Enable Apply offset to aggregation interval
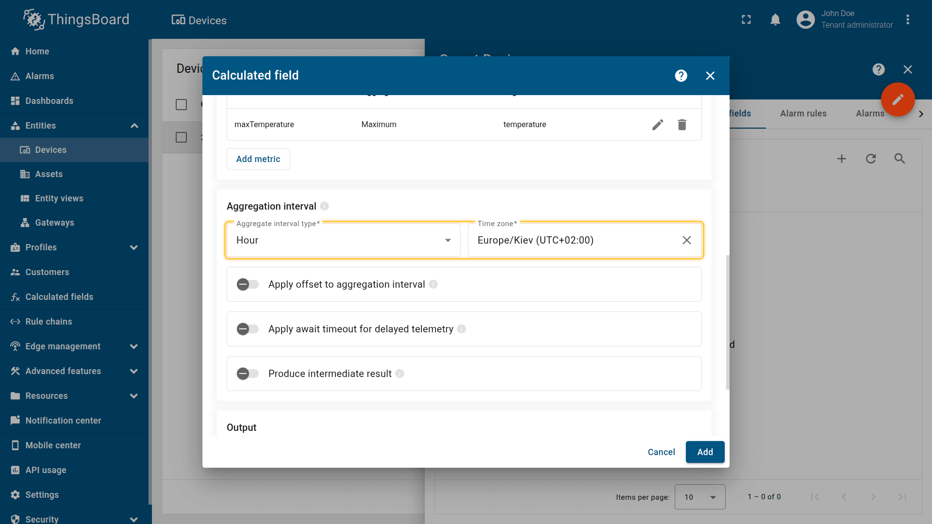 click(248, 284)
